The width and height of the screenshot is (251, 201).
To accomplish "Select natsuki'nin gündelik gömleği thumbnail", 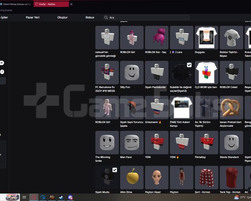I will pos(107,37).
